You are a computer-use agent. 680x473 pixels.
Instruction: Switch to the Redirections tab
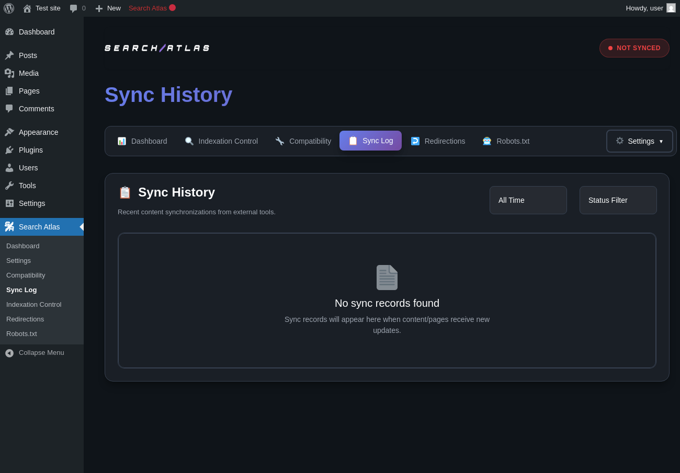point(438,141)
